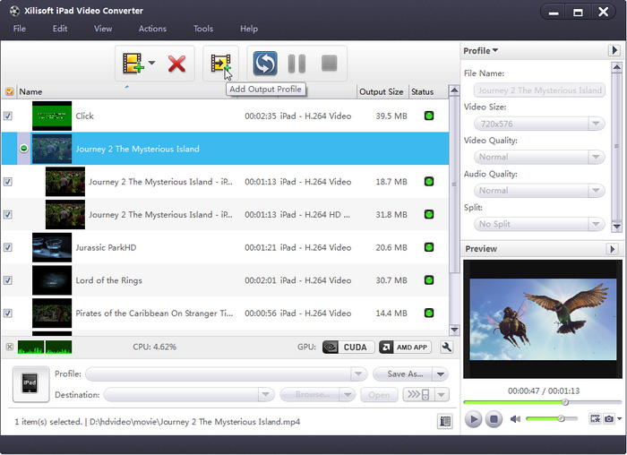Click the green status indicator for Click
Screen dimensions: 627x455
click(x=429, y=116)
